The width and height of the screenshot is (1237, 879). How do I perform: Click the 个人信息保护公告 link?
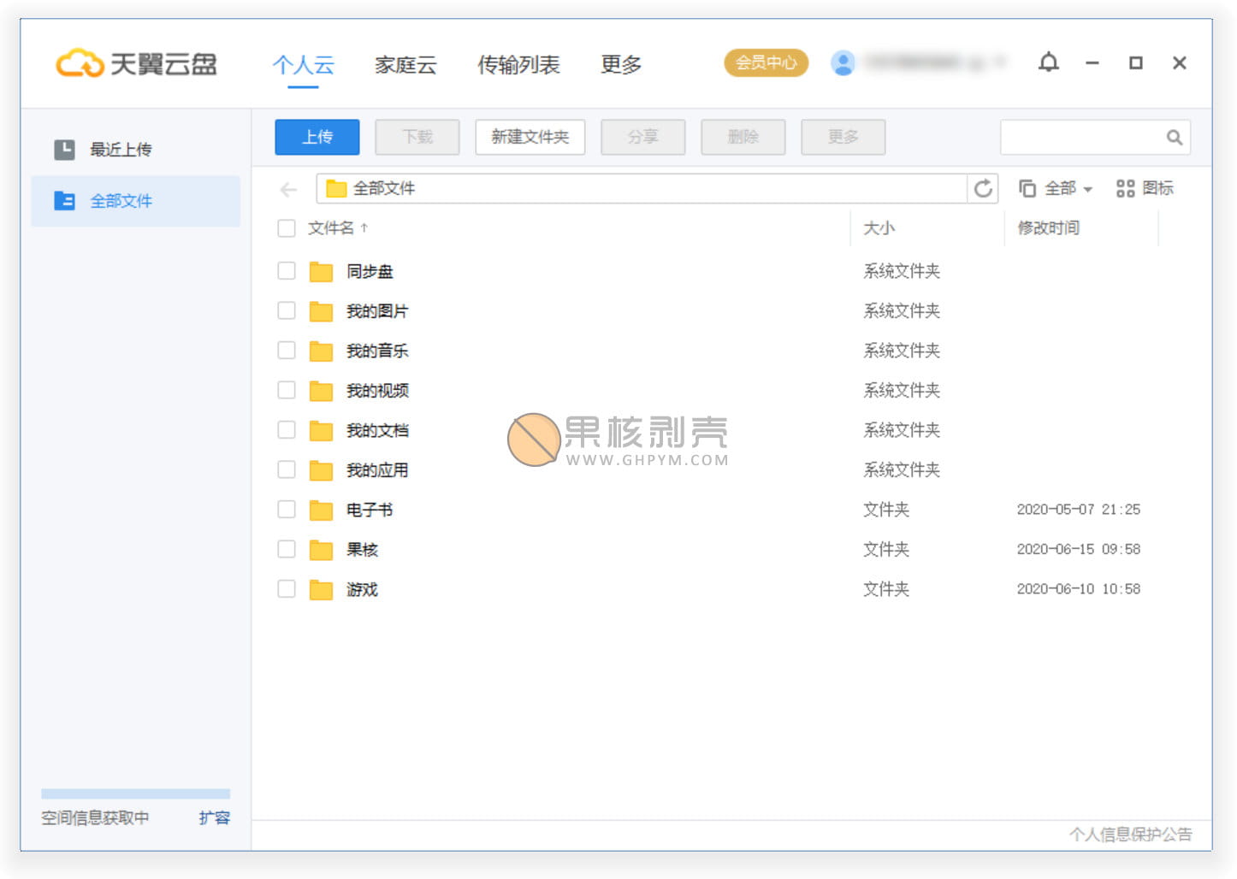pyautogui.click(x=1129, y=835)
